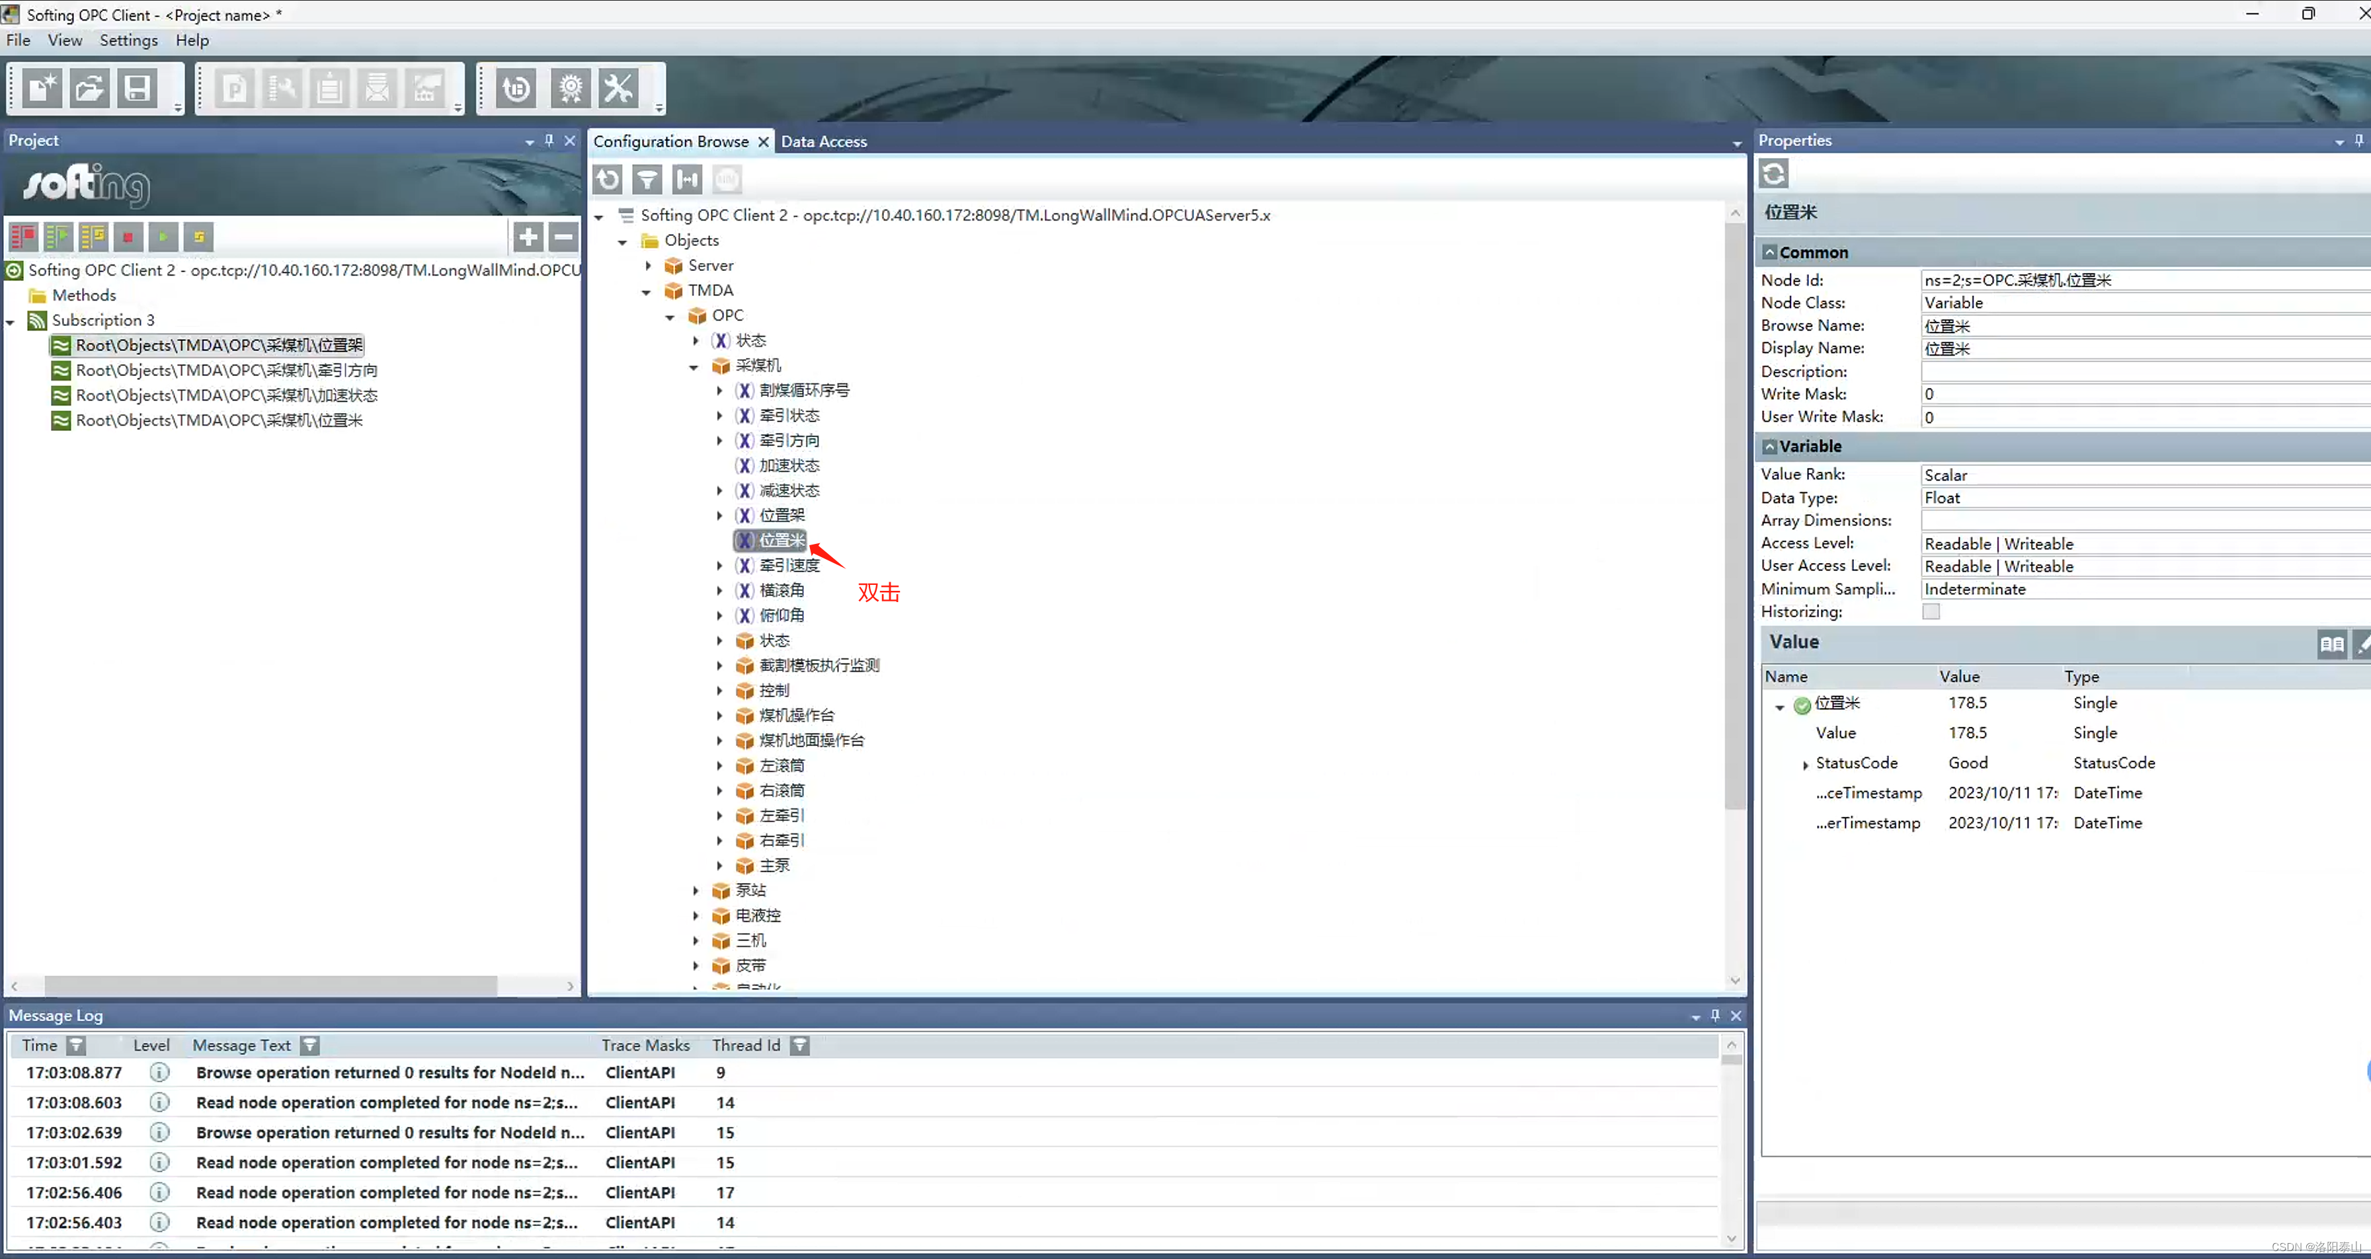Image resolution: width=2371 pixels, height=1259 pixels.
Task: Select the 左滚筒 object node
Action: coord(782,765)
